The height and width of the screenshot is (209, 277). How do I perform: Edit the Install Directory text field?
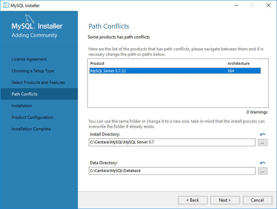click(172, 142)
